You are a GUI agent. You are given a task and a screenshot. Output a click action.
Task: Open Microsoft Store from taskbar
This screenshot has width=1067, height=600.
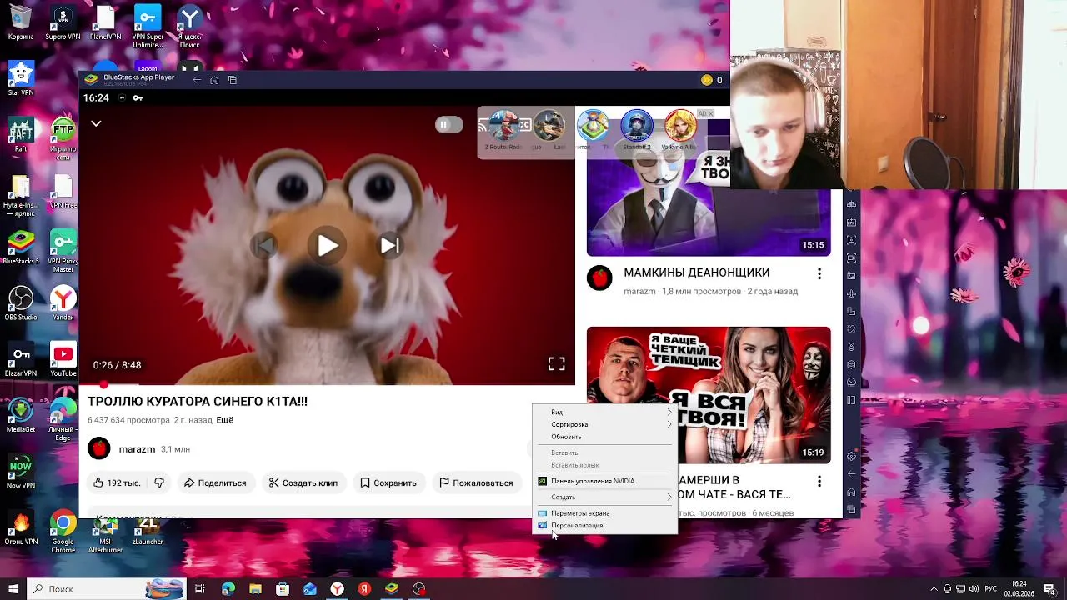pos(283,589)
